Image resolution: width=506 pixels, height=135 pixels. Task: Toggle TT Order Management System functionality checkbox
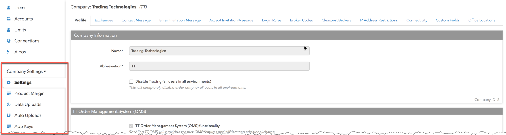tap(131, 126)
